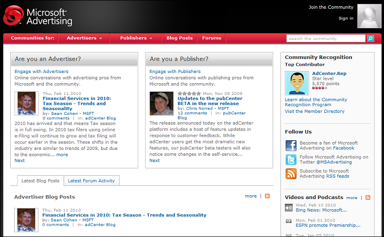Click the Sign in link
The image size is (384, 237).
346,18
